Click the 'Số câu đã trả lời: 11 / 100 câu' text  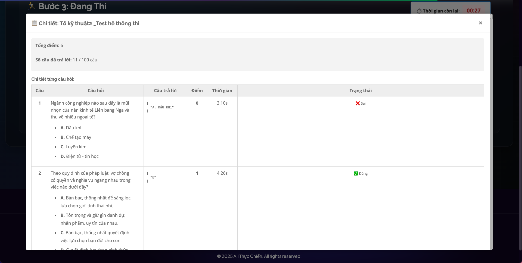click(x=66, y=60)
